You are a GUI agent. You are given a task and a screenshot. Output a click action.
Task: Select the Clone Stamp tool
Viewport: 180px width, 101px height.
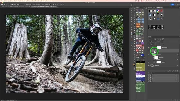(x=134, y=36)
